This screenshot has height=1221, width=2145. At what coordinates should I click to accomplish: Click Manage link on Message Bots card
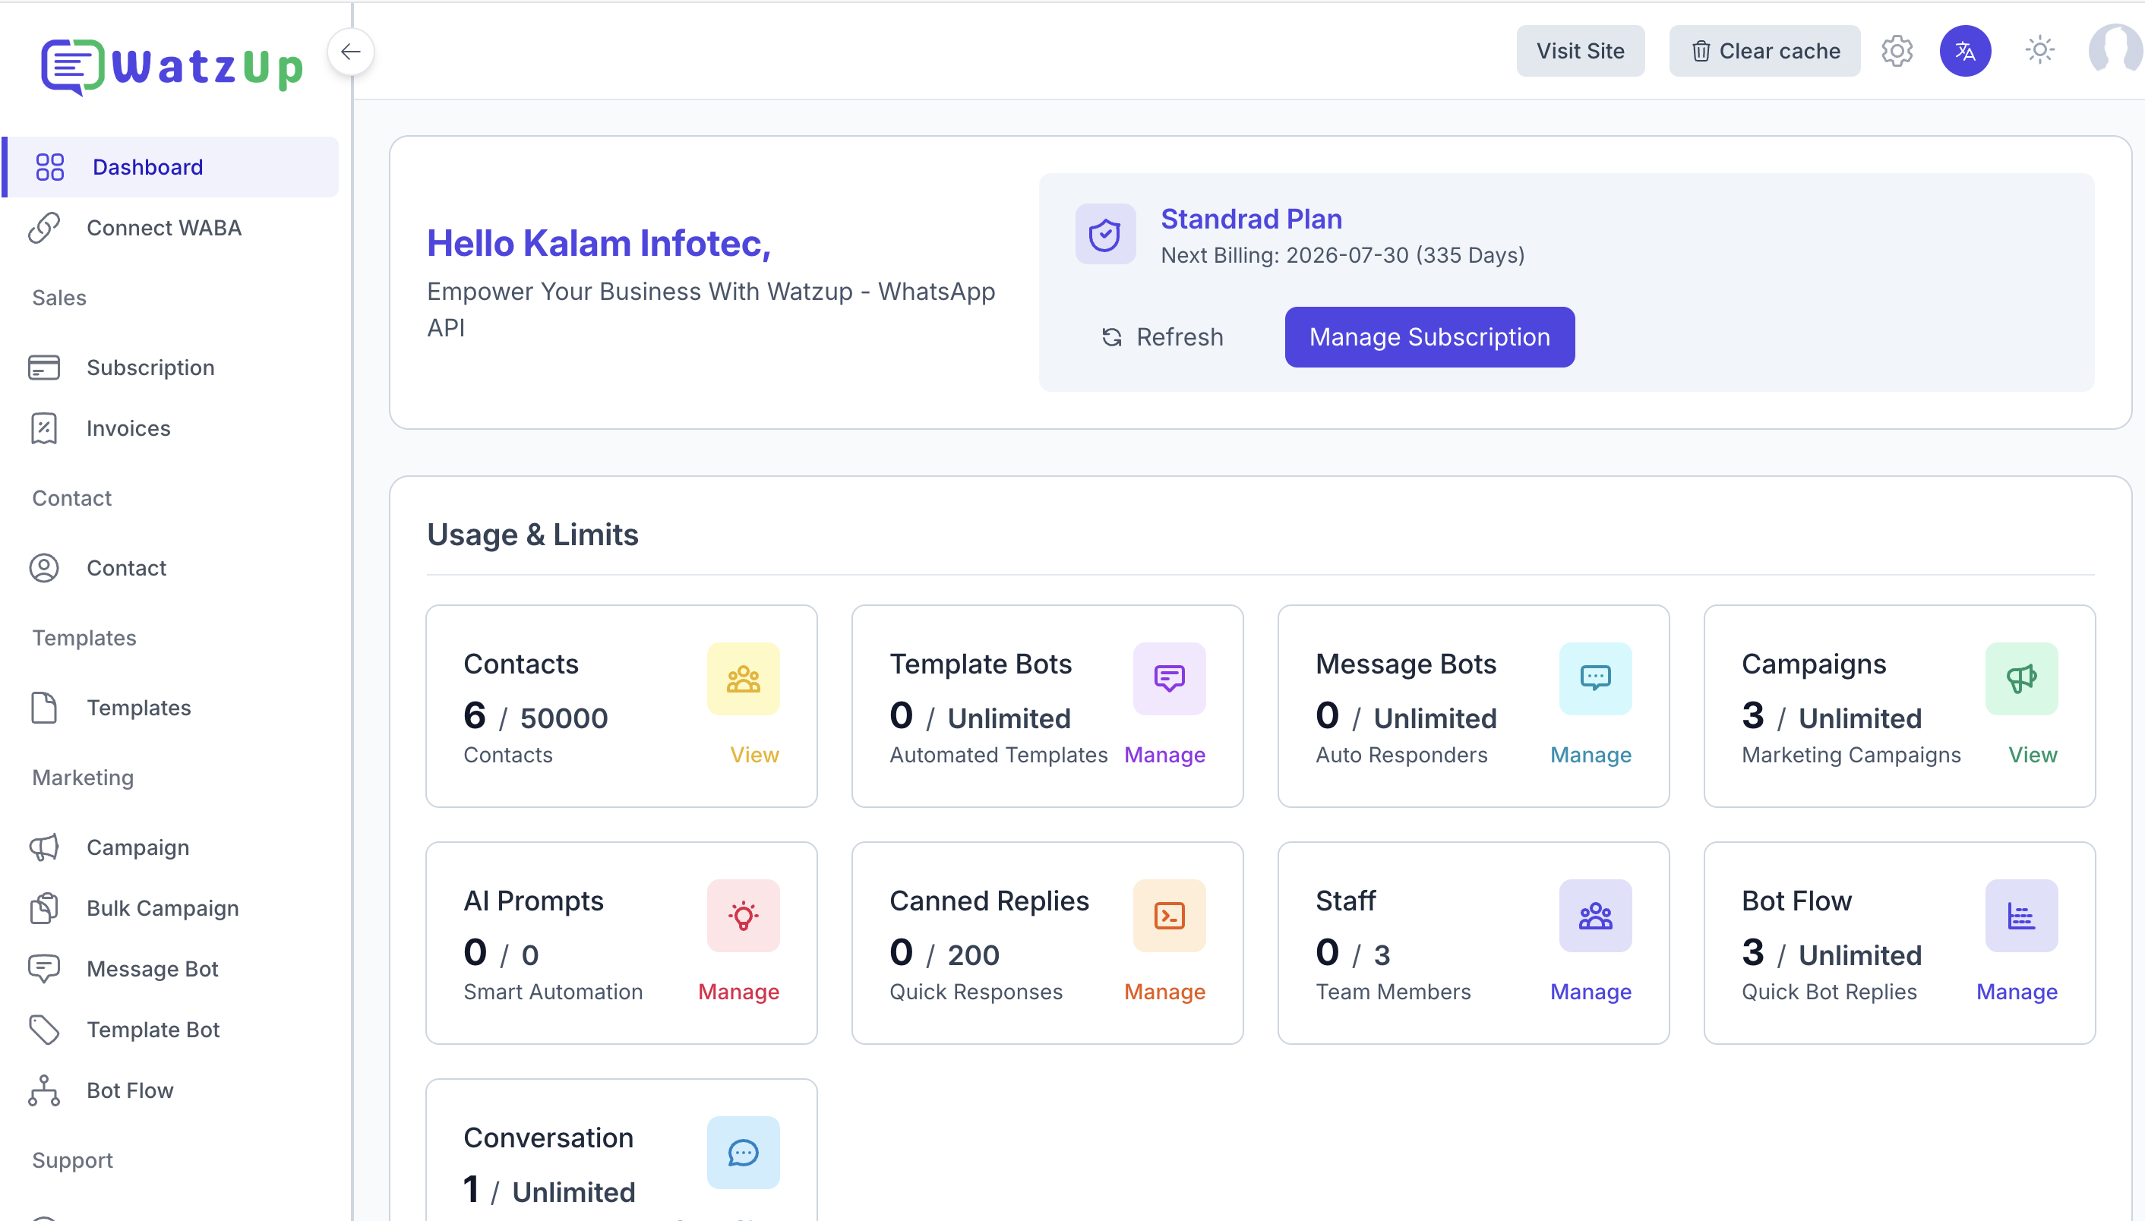[1591, 755]
